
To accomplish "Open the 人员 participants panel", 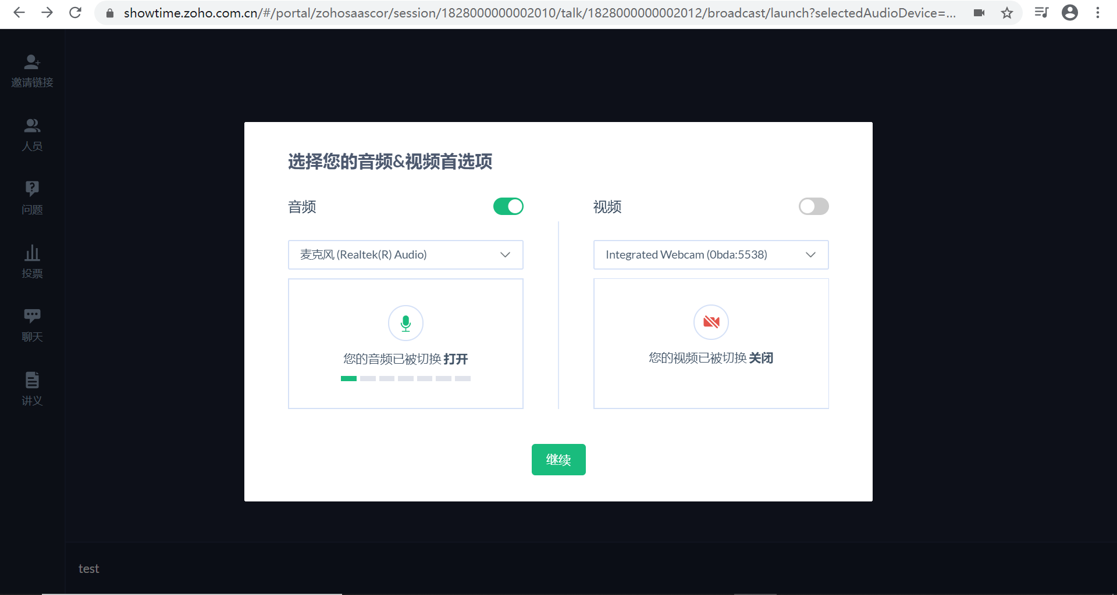I will coord(32,134).
